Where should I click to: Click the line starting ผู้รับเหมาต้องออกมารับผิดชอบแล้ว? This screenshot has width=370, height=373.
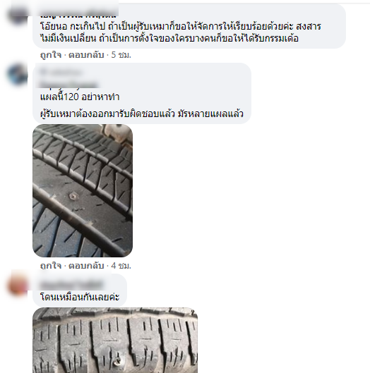(x=142, y=114)
